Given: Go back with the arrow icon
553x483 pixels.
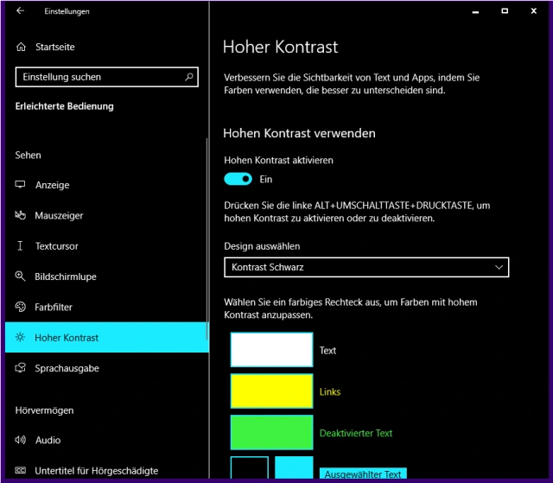Looking at the screenshot, I should pos(20,11).
